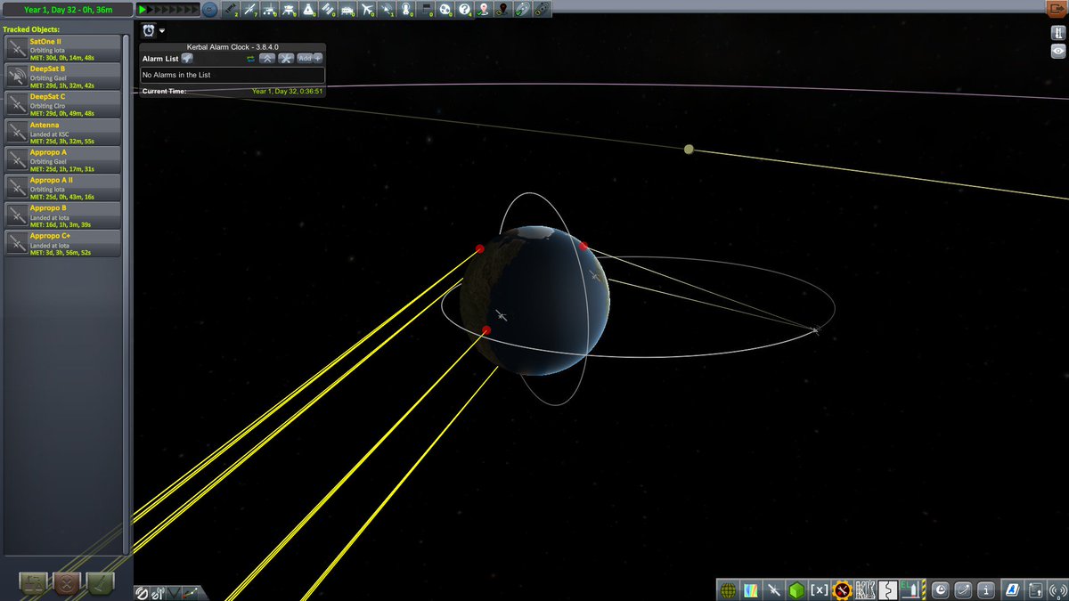Open Kerbal Engineer with the [x] icon
The width and height of the screenshot is (1069, 601).
pos(817,589)
